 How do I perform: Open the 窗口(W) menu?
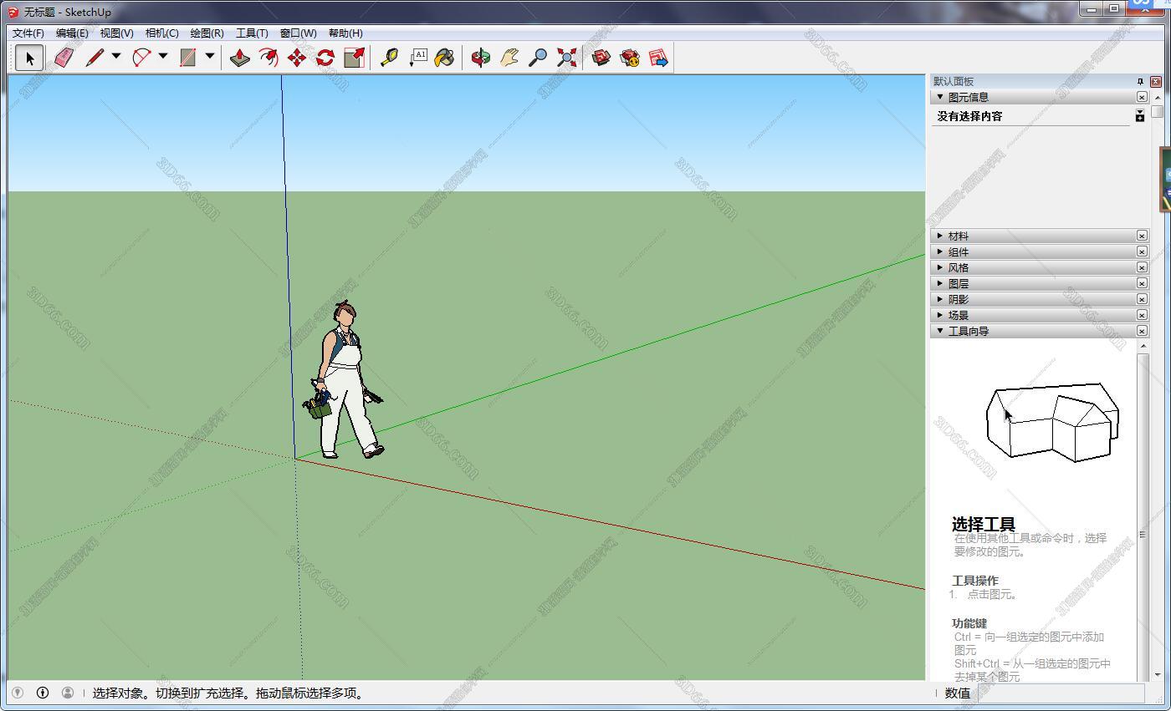point(297,33)
